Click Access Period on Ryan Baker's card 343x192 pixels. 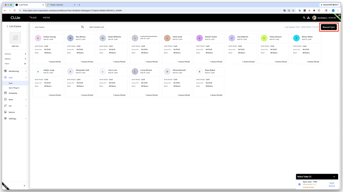216,95
